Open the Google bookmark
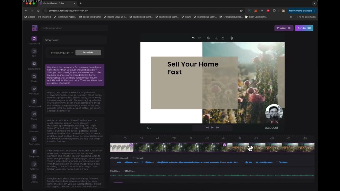This screenshot has height=191, width=340. pos(29,17)
